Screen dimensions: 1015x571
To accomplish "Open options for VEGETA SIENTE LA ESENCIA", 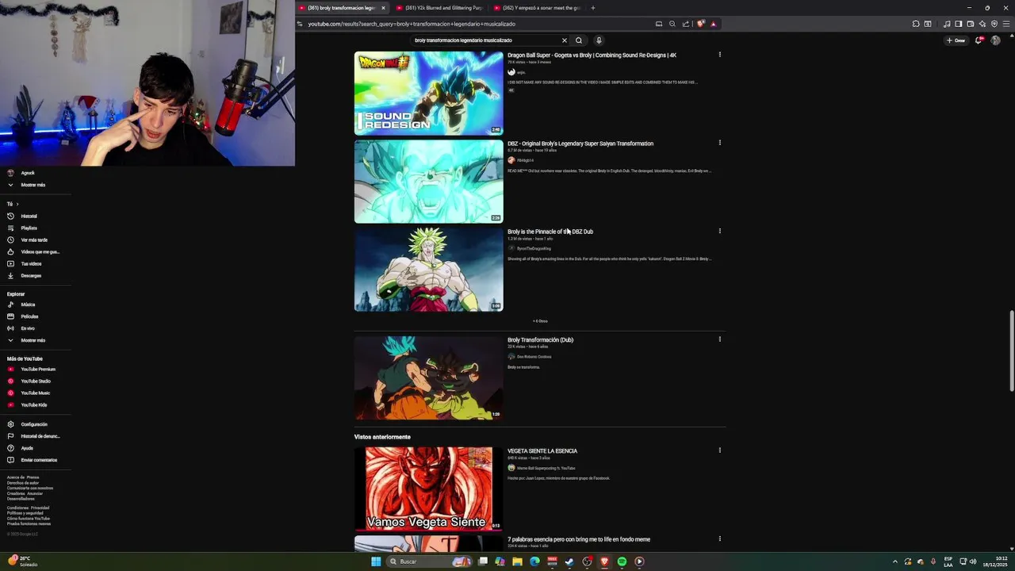I will click(x=720, y=450).
